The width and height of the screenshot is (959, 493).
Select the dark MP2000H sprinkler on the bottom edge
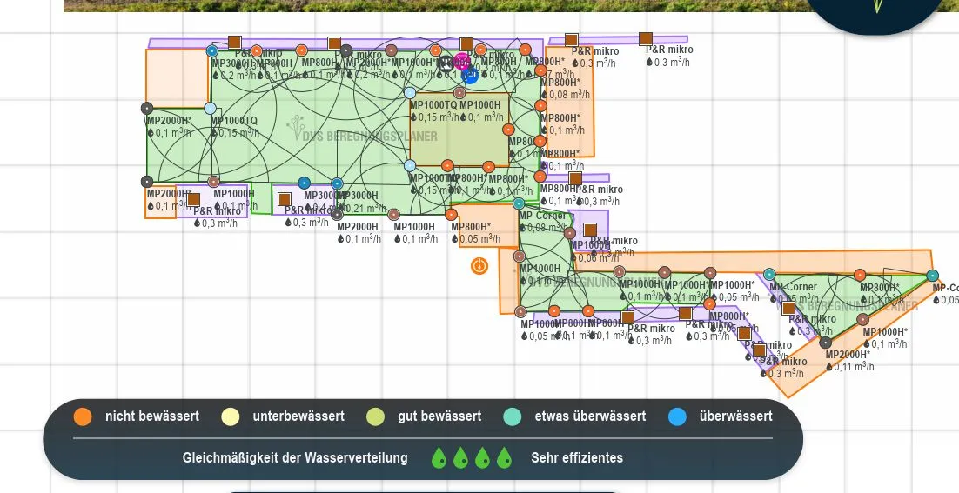(337, 215)
